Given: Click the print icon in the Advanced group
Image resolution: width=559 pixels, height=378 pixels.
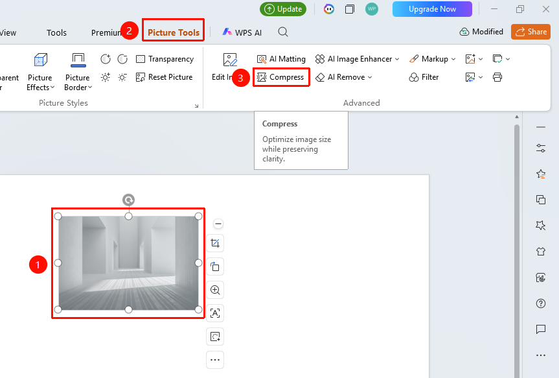Looking at the screenshot, I should [497, 77].
